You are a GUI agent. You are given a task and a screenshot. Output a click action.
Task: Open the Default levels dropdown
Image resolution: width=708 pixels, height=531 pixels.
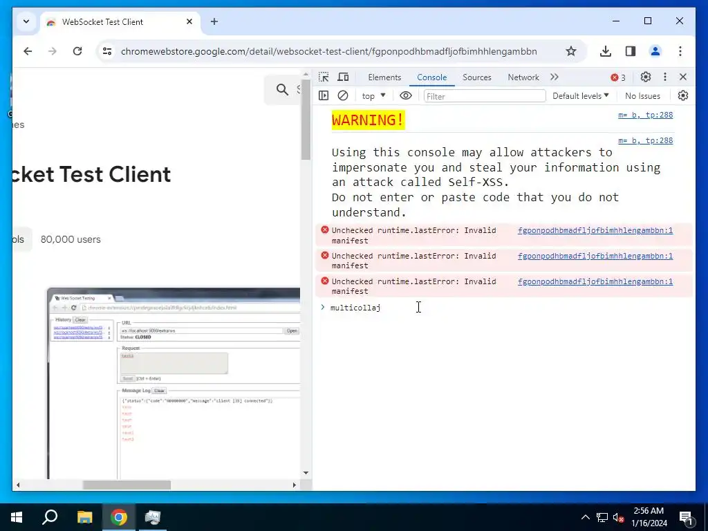581,95
